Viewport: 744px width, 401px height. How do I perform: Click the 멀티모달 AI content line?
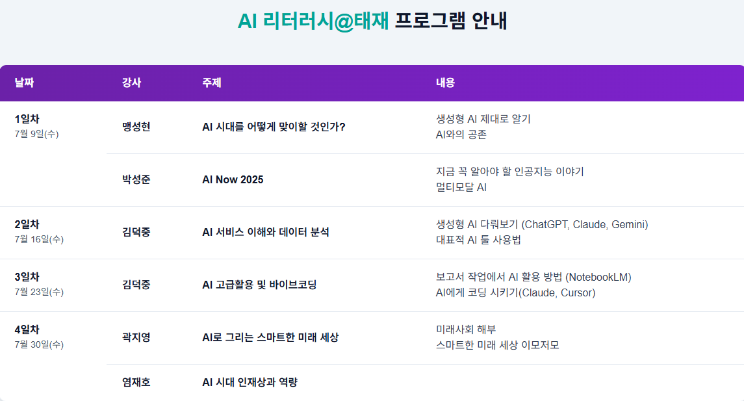pos(461,187)
